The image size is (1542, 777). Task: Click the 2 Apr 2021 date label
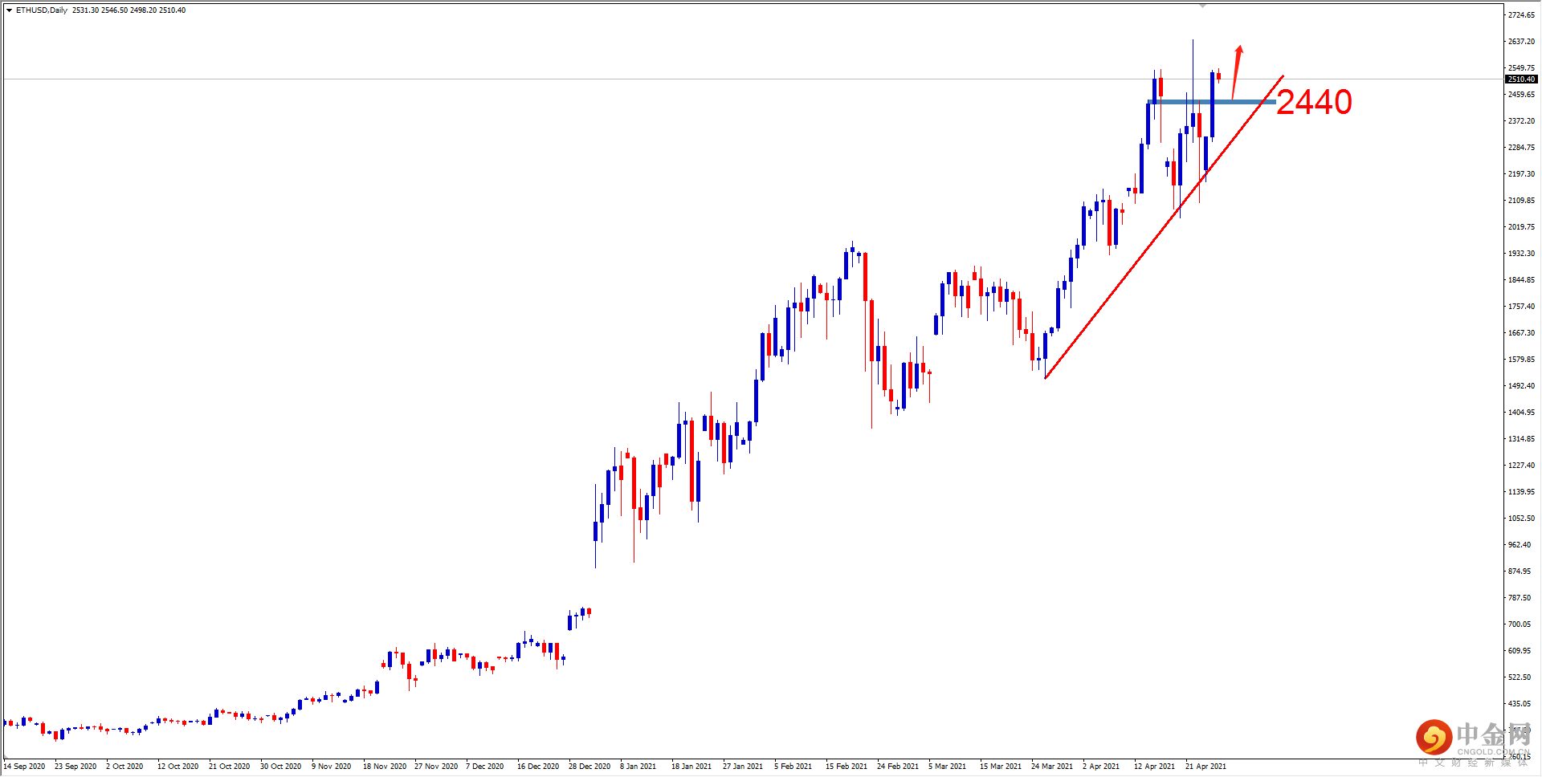pos(1101,767)
